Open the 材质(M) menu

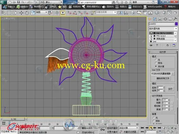point(77,7)
